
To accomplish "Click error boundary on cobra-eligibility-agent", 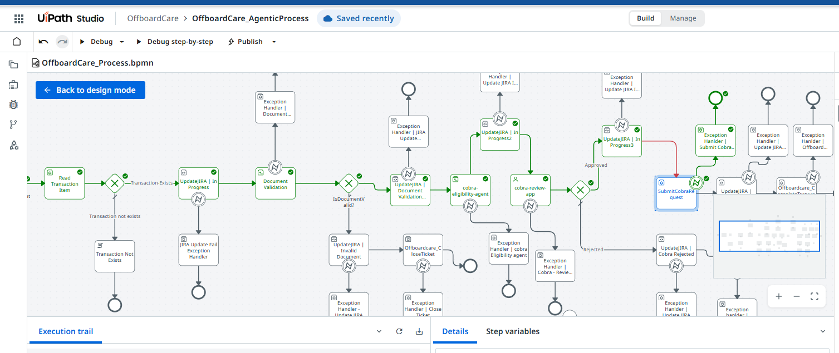I will (470, 206).
